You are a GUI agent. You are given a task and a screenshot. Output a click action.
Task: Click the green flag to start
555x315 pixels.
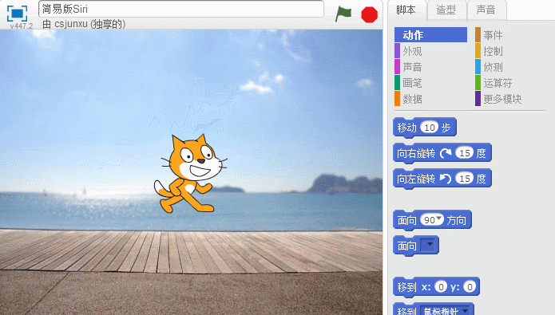coord(343,14)
